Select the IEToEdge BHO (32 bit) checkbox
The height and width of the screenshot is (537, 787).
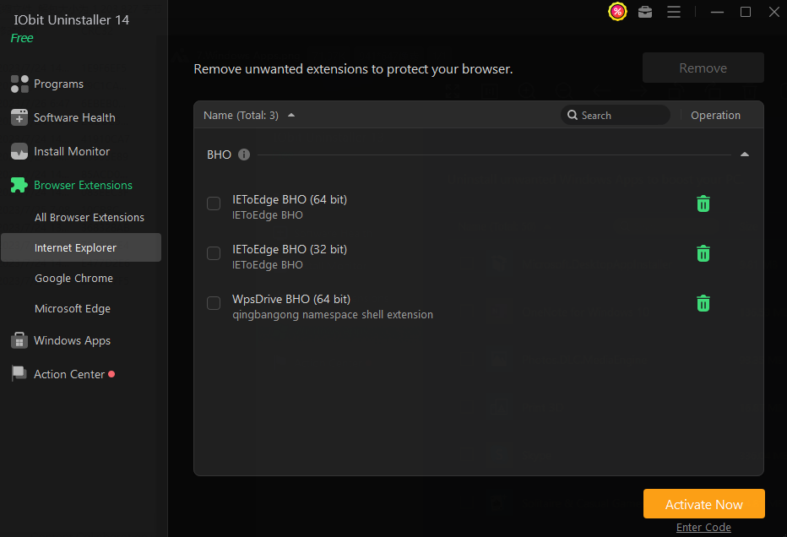point(214,253)
